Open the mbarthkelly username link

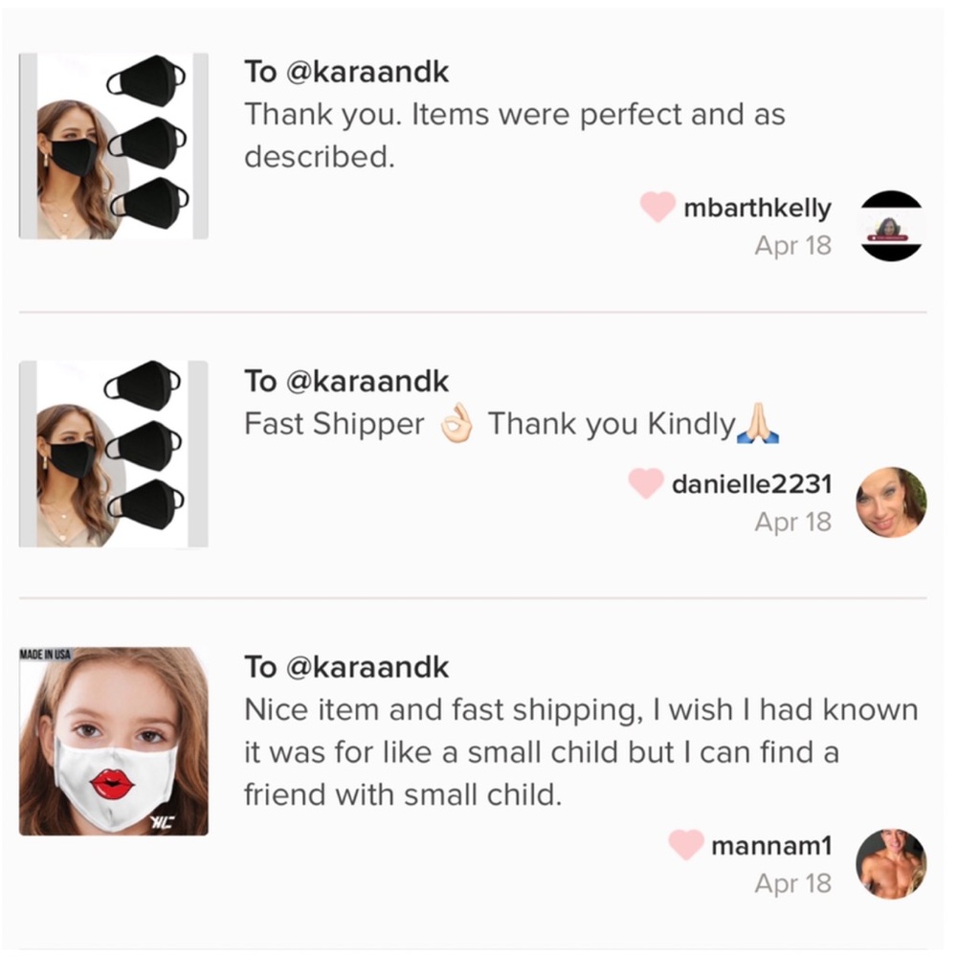tap(757, 208)
